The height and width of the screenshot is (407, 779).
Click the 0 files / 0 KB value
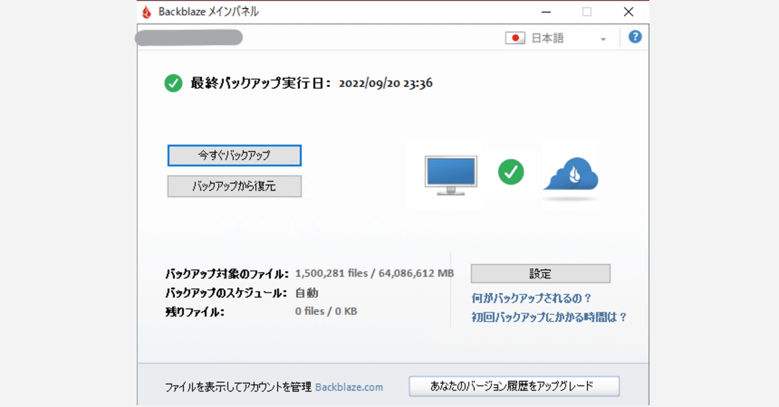click(326, 311)
